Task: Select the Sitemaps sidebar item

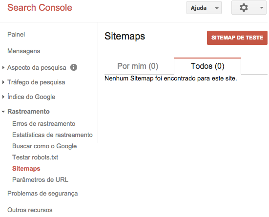Action: (26, 169)
